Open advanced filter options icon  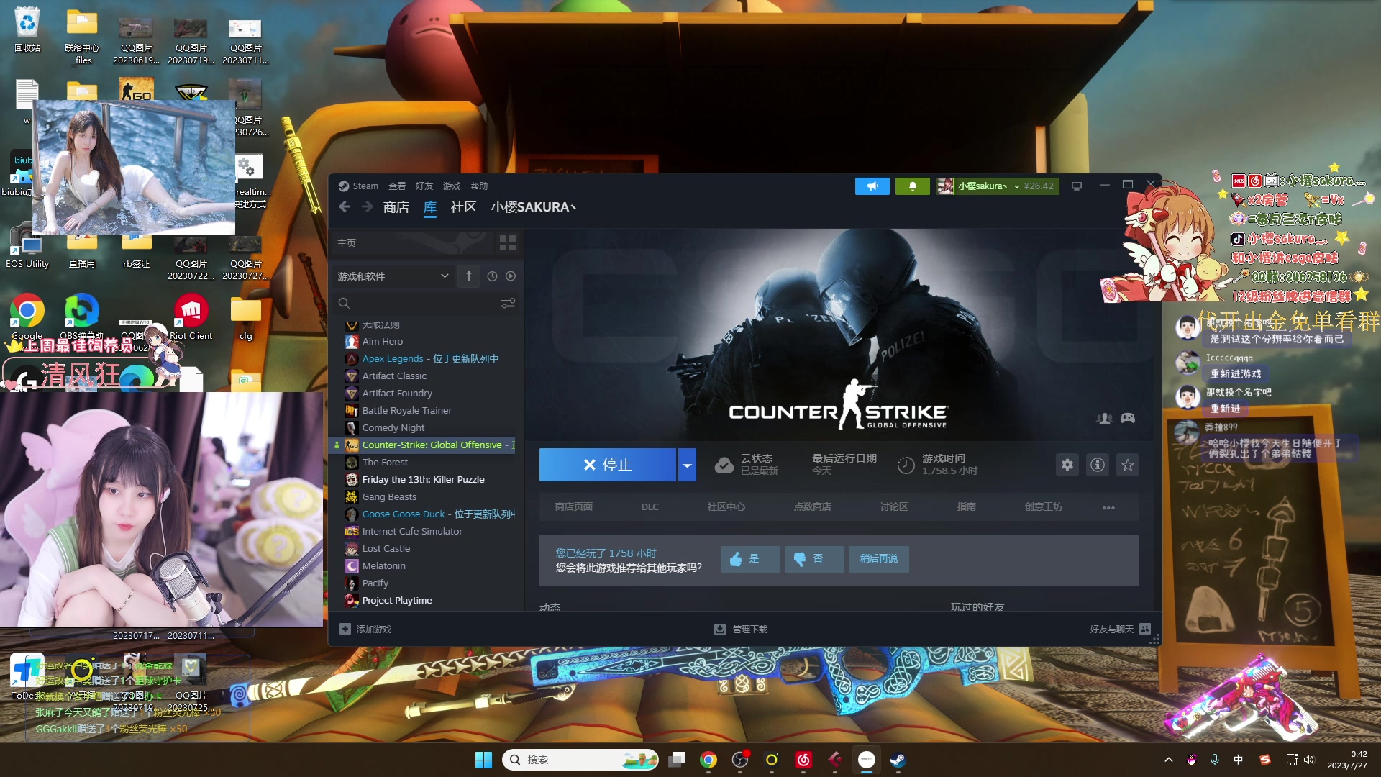pyautogui.click(x=508, y=304)
